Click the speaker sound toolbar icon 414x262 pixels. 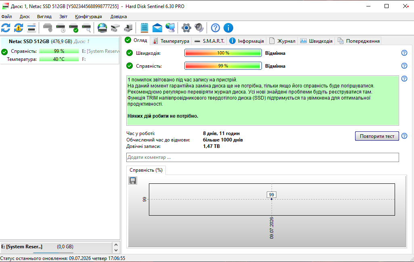click(199, 28)
